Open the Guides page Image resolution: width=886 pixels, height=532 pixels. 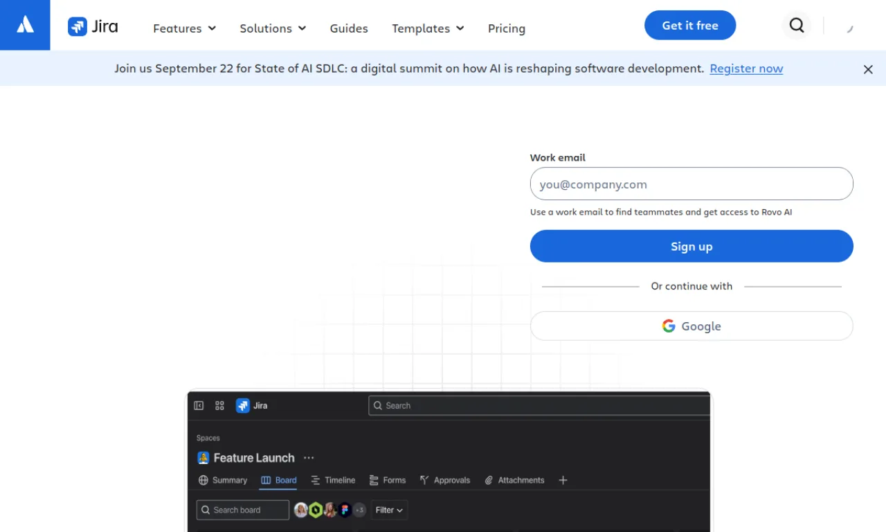349,28
